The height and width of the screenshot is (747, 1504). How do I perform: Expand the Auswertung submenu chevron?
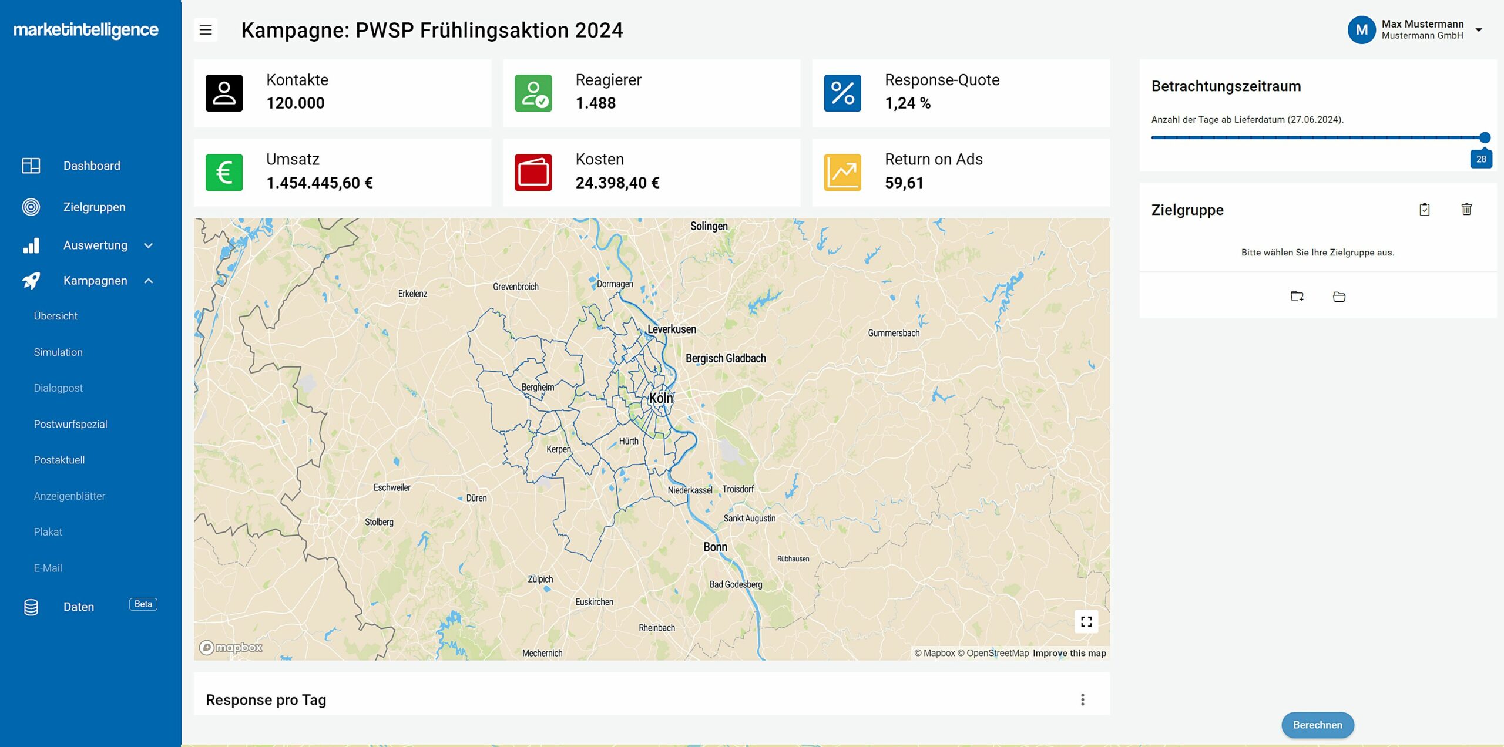point(149,245)
